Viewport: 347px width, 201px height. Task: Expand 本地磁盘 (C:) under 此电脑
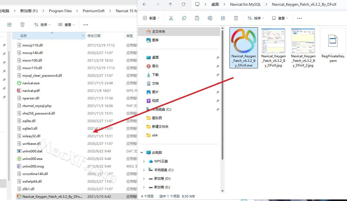coord(144,170)
